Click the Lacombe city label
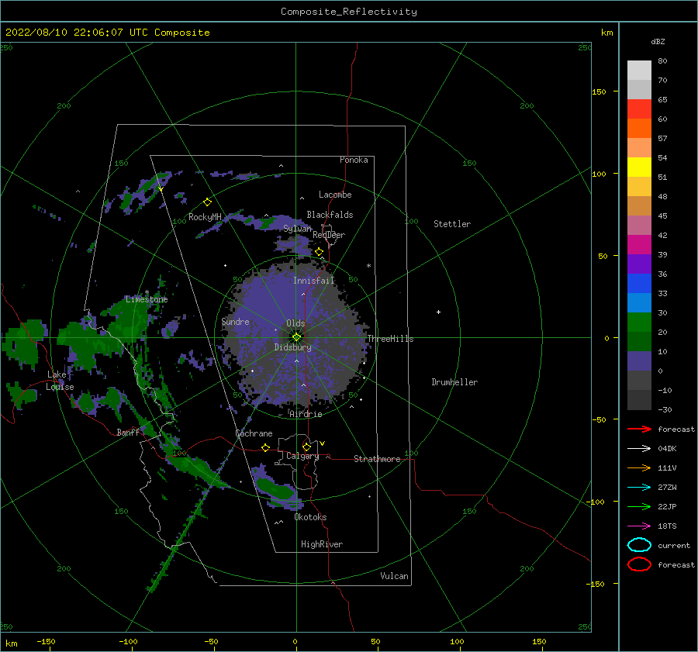 (x=335, y=195)
